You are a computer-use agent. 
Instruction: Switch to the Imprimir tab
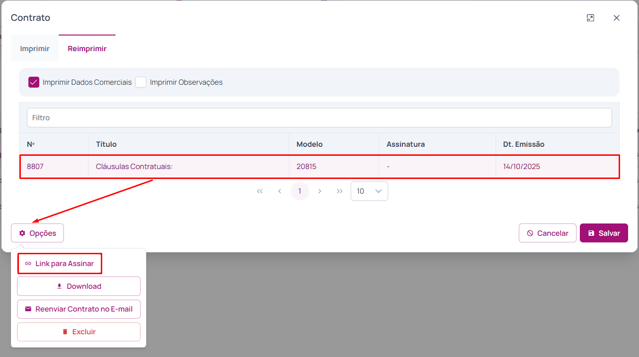35,49
